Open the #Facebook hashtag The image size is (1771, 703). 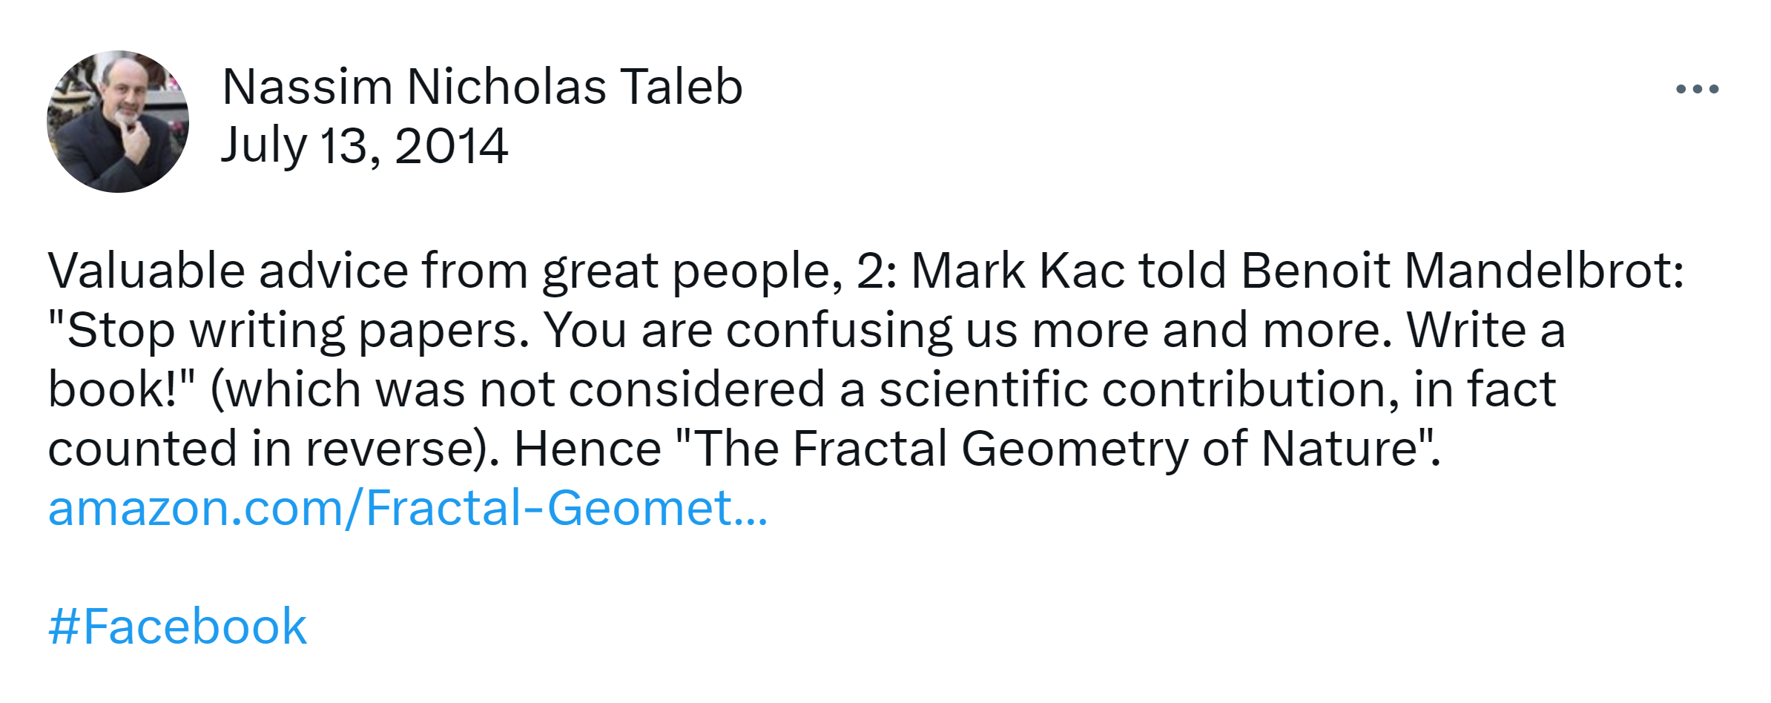pos(177,627)
